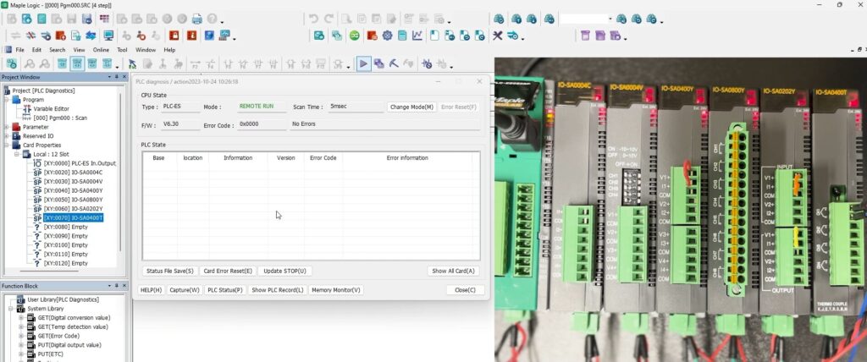
Task: Open the Tool menu
Action: tap(122, 50)
